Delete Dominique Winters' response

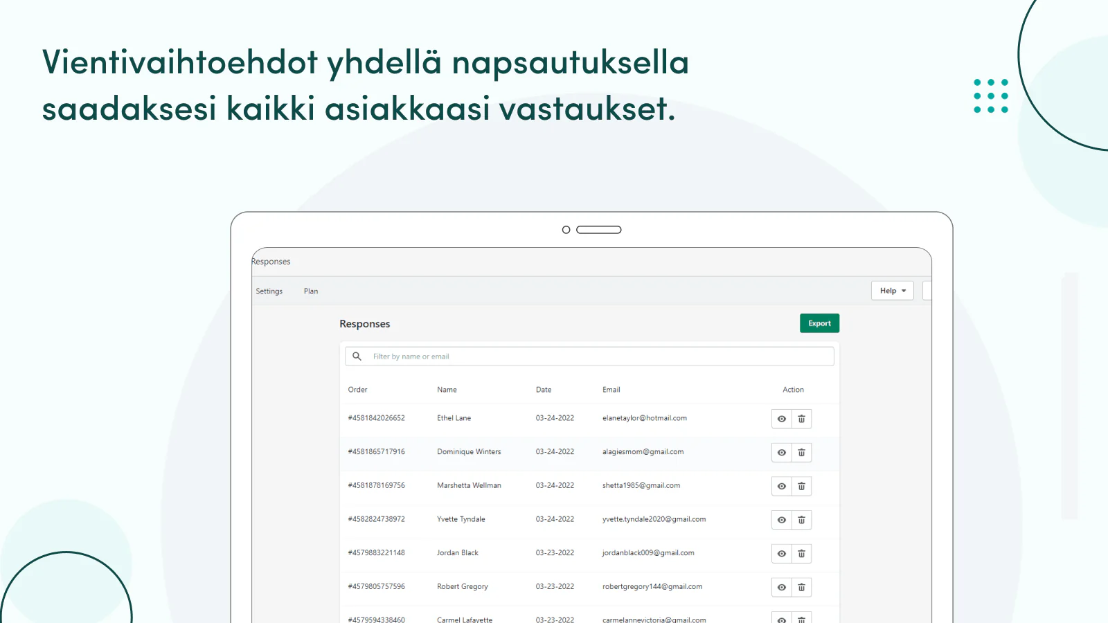801,453
